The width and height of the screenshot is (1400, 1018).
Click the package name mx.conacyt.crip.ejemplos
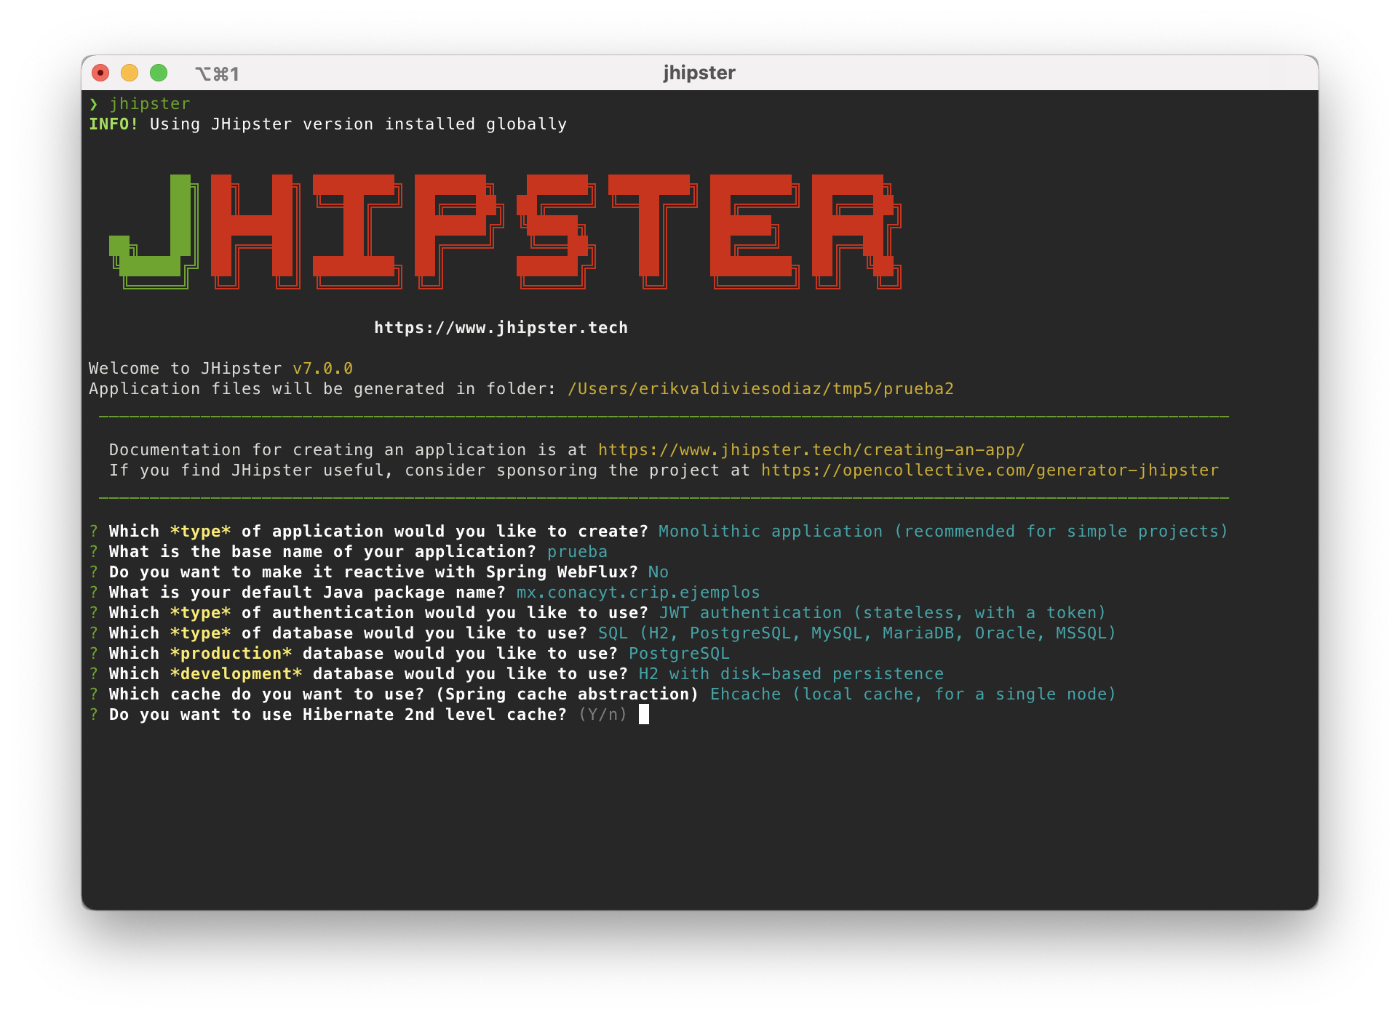pyautogui.click(x=638, y=593)
